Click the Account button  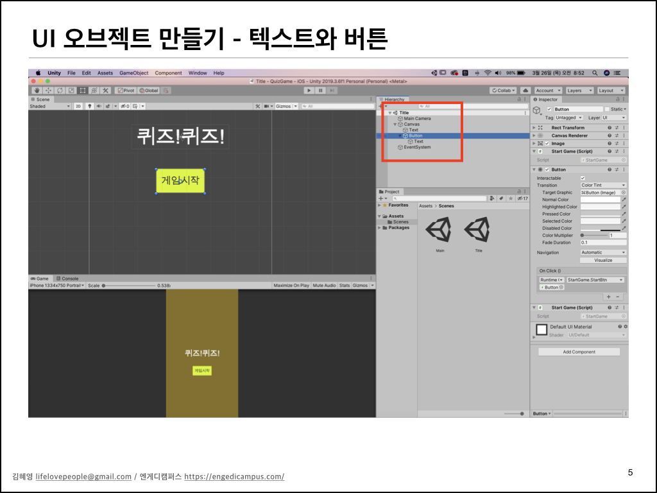point(548,90)
